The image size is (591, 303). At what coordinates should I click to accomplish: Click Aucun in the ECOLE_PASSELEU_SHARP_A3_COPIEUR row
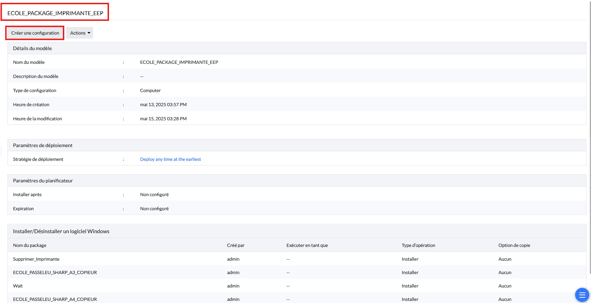click(505, 273)
